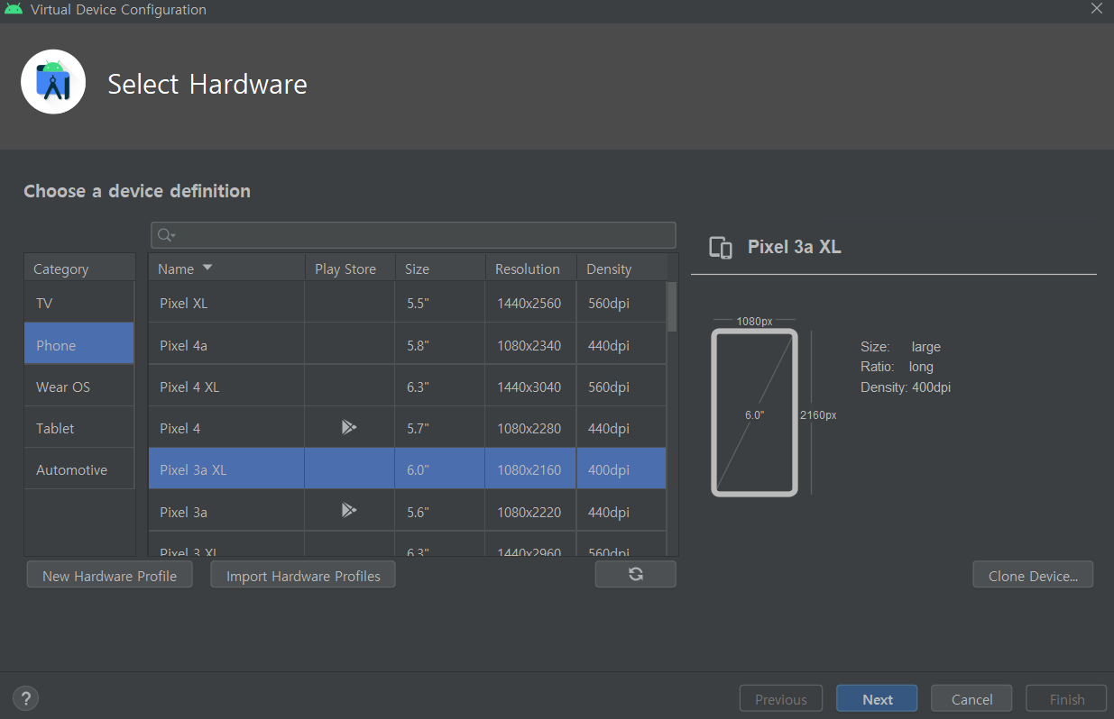Click the refresh device list icon button

point(636,574)
